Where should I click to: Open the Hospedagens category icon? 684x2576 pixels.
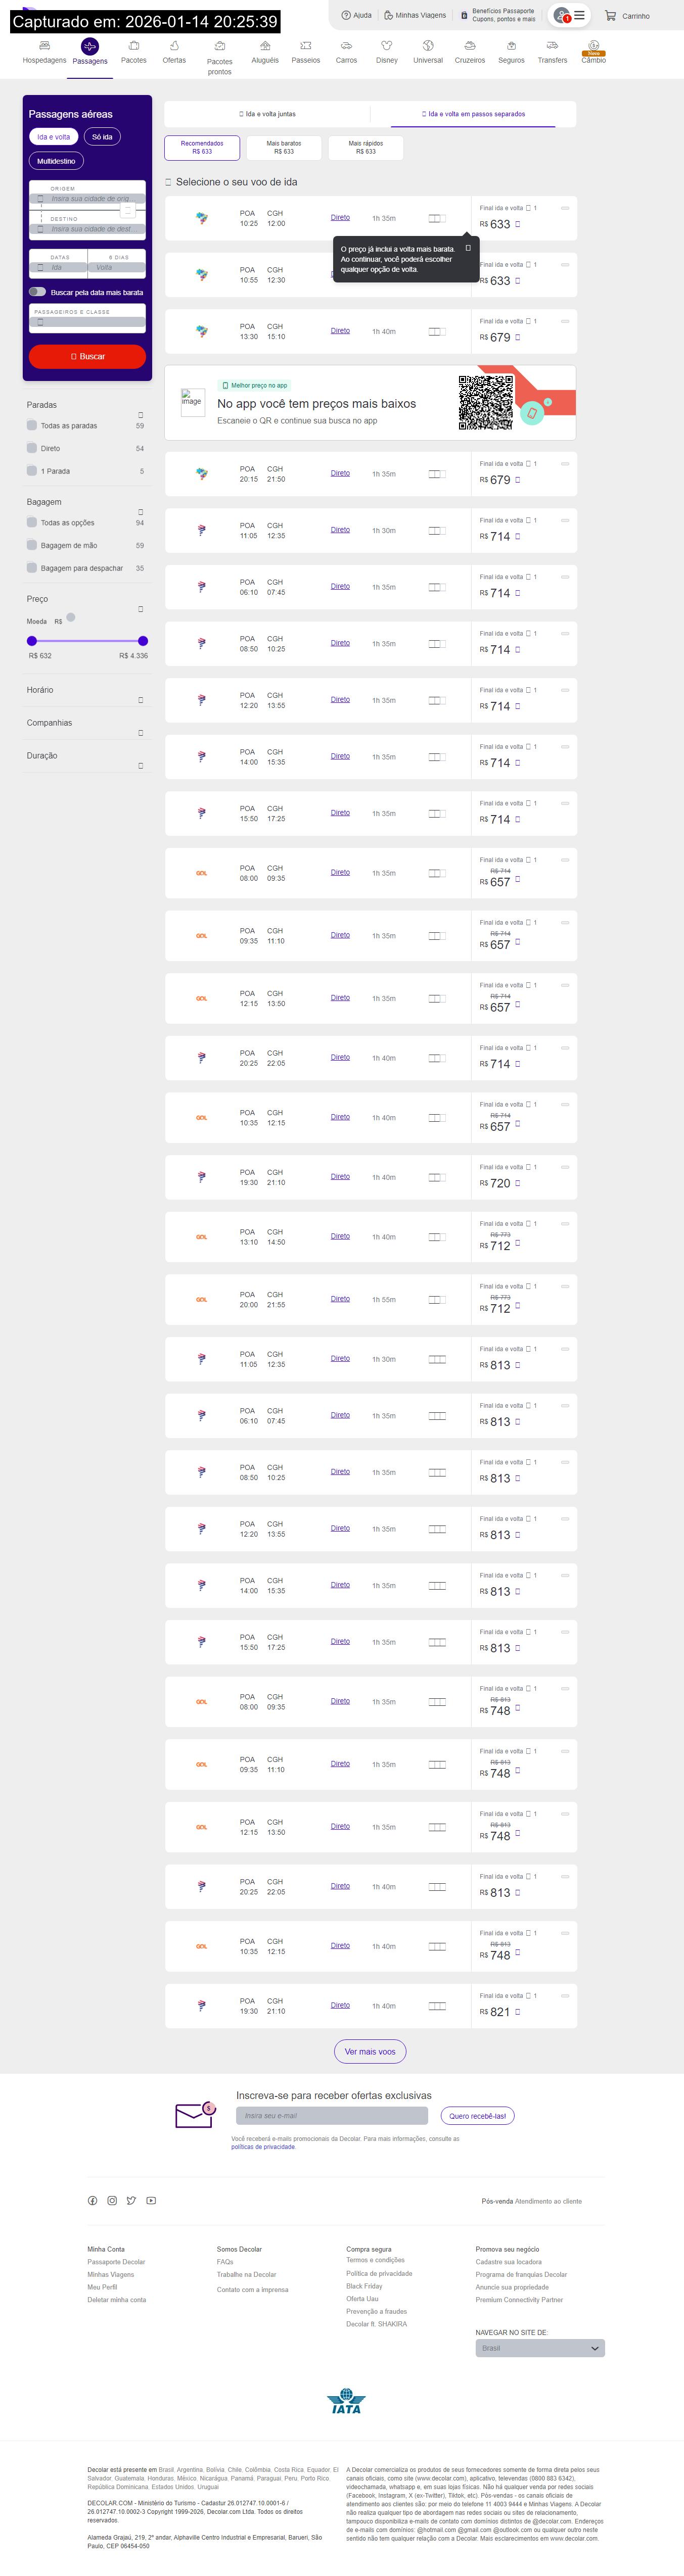(44, 46)
